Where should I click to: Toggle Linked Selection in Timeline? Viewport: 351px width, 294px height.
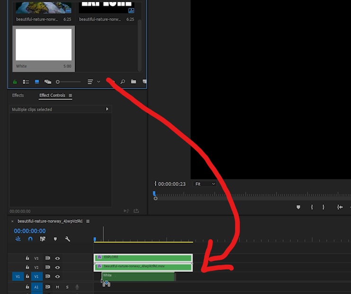(x=43, y=239)
